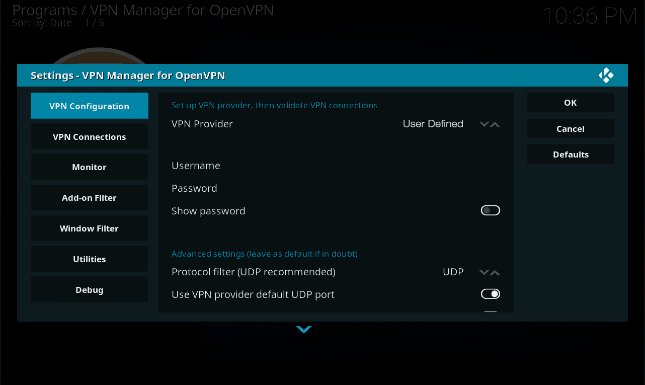Click the Password field
The image size is (645, 385).
pos(336,188)
